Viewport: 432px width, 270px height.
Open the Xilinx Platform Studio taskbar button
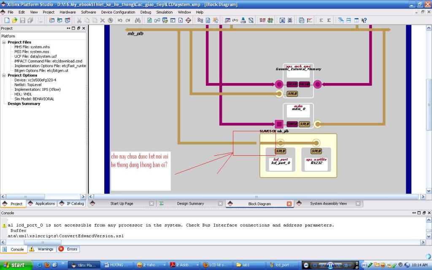(84, 265)
